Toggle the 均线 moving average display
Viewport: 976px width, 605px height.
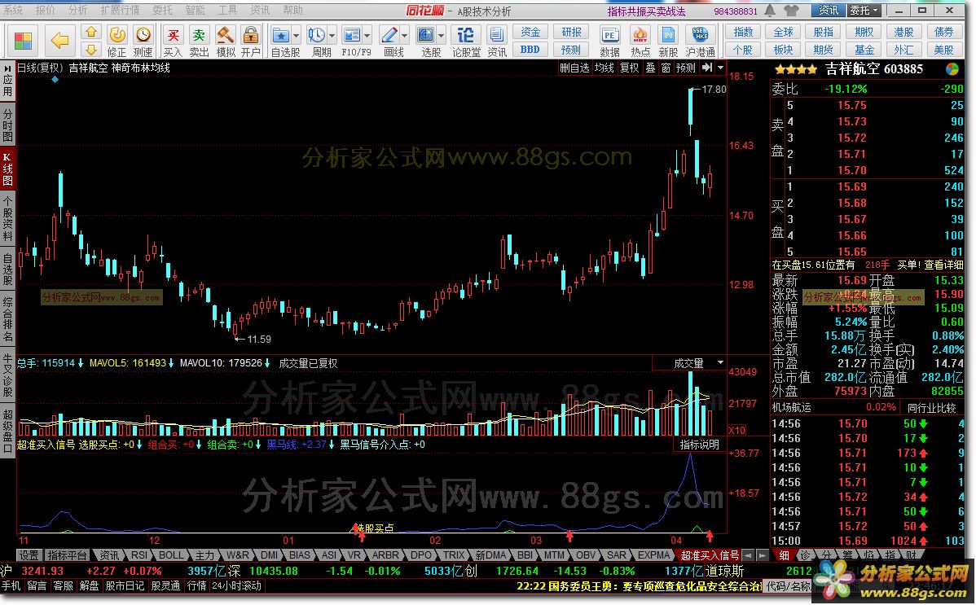click(604, 68)
